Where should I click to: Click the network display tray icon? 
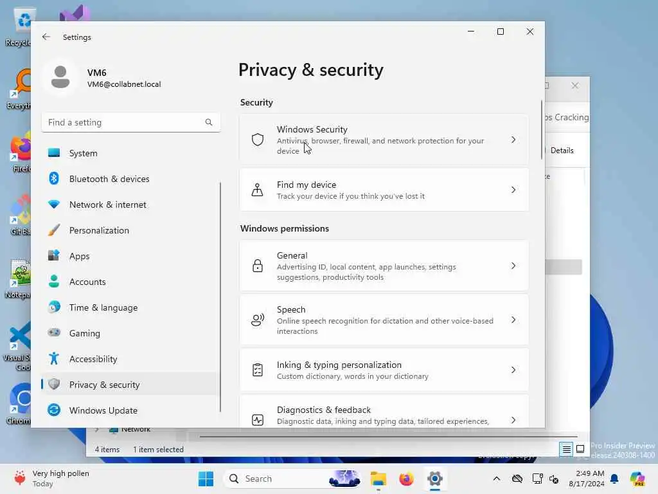coord(537,479)
